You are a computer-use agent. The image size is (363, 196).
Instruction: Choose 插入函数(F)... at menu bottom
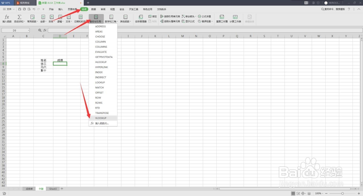[x=103, y=124]
